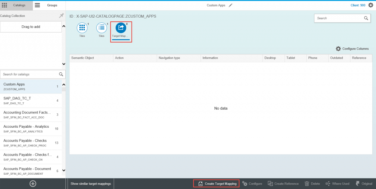Click the ID X-SAP-UI2-CATALOGPAGE:ZCUSTOM_APPS text
The height and width of the screenshot is (189, 376).
(113, 16)
